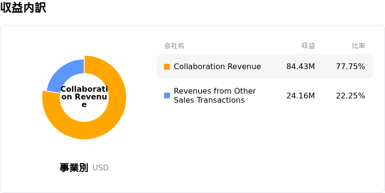Click the 収益 column header
Image resolution: width=385 pixels, height=193 pixels.
tap(308, 46)
